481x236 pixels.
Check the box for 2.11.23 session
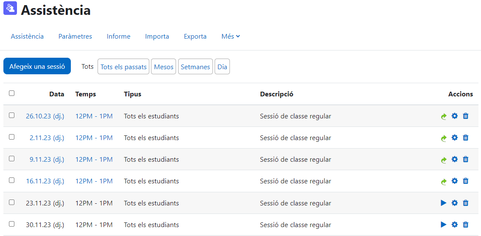pyautogui.click(x=11, y=137)
